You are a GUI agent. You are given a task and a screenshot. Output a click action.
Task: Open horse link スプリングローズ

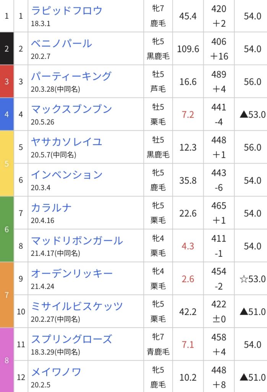[x=71, y=339]
